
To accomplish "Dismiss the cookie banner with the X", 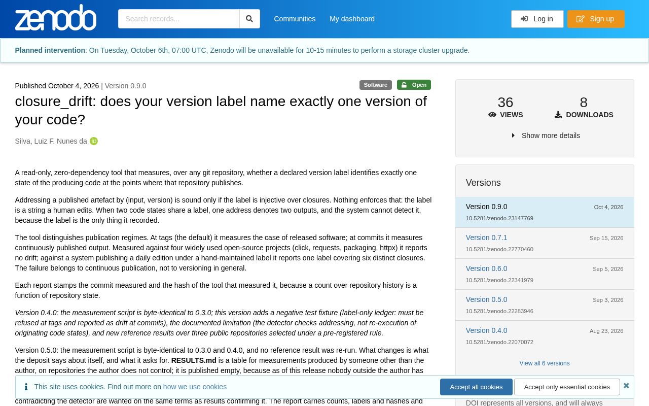I will 626,386.
